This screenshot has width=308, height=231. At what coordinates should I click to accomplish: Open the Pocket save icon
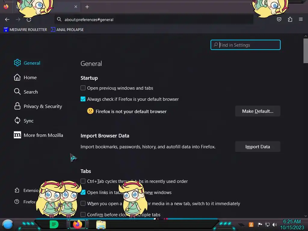click(279, 19)
